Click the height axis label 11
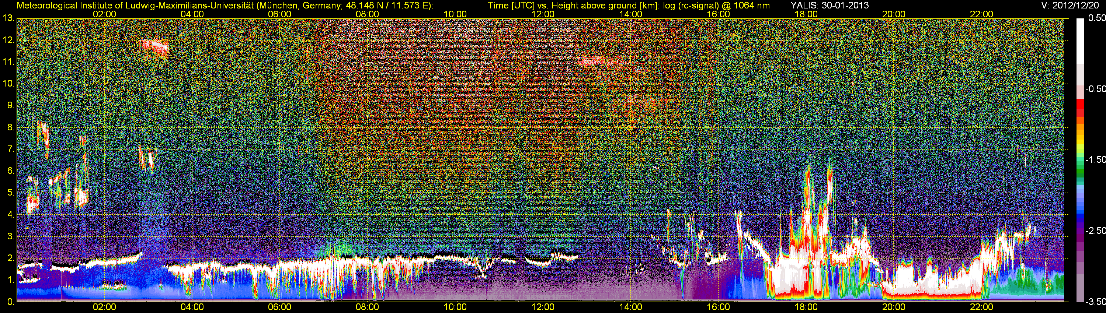Image resolution: width=1106 pixels, height=313 pixels. pyautogui.click(x=8, y=62)
